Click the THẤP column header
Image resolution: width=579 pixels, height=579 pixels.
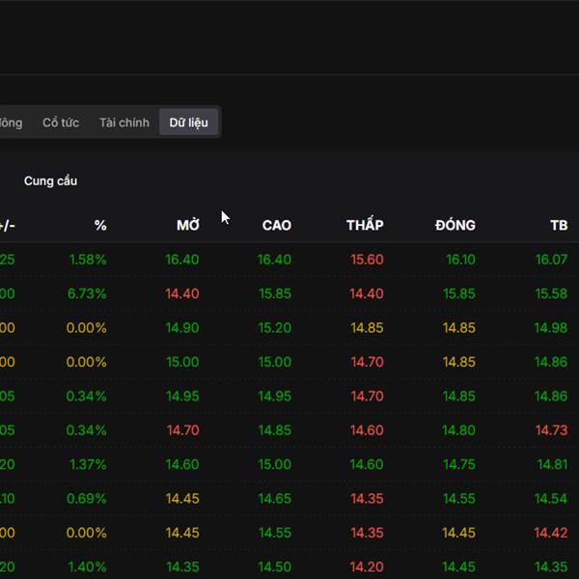(365, 225)
